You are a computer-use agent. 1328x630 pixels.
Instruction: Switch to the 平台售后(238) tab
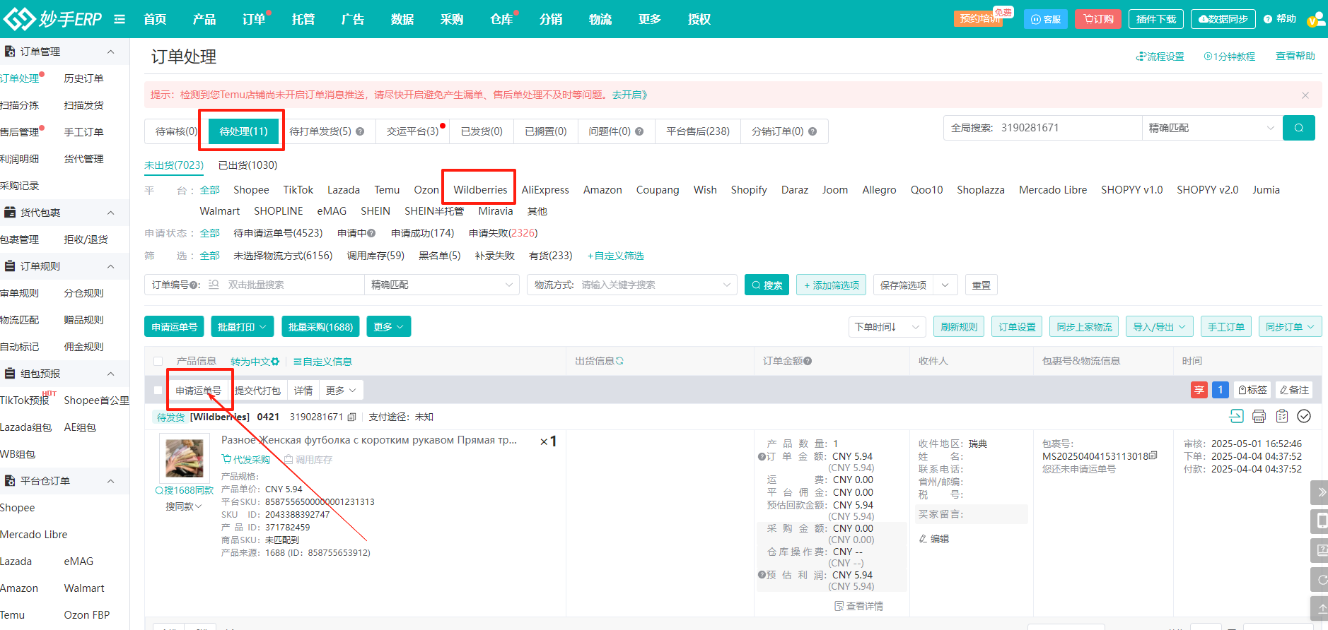point(698,131)
